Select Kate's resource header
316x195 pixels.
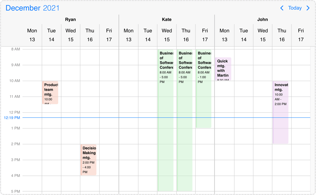[x=167, y=19]
